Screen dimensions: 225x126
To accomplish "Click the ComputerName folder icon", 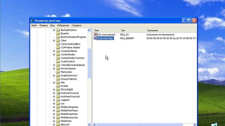I will pyautogui.click(x=58, y=51).
